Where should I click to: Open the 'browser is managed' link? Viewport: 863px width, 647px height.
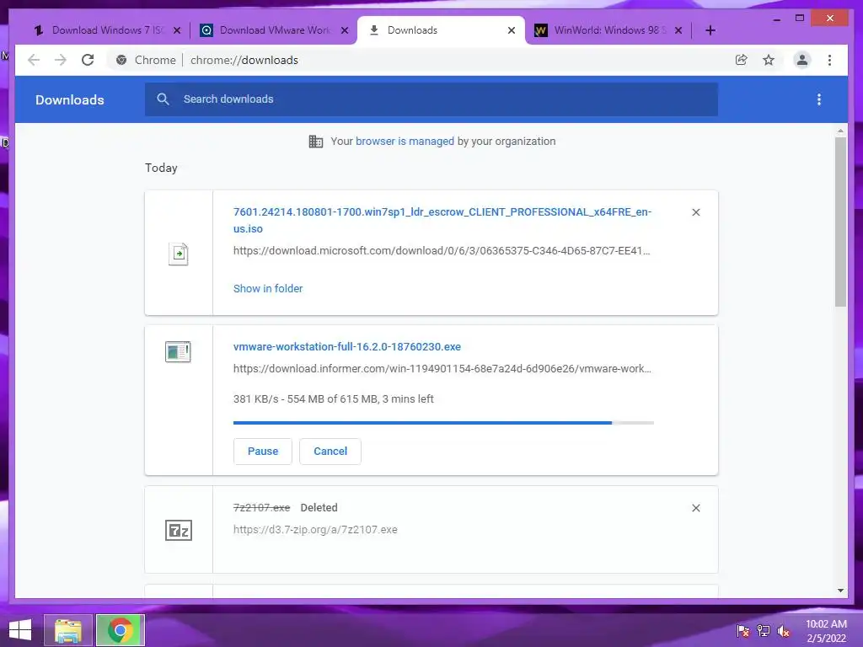click(405, 142)
